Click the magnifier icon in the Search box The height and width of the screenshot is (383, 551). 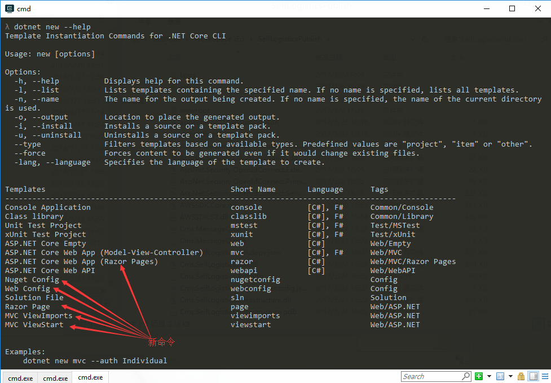466,376
